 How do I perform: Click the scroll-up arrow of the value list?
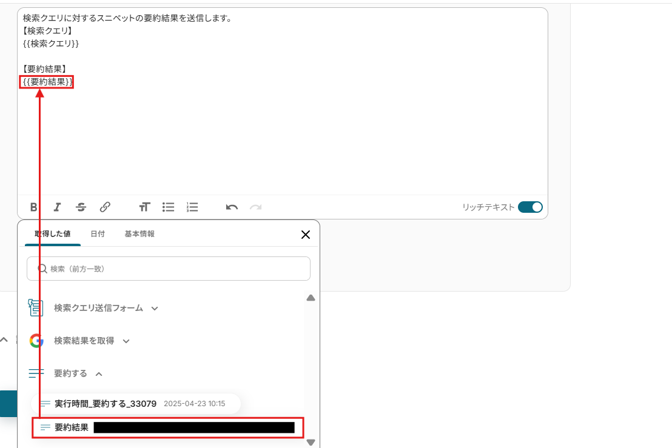pyautogui.click(x=311, y=298)
